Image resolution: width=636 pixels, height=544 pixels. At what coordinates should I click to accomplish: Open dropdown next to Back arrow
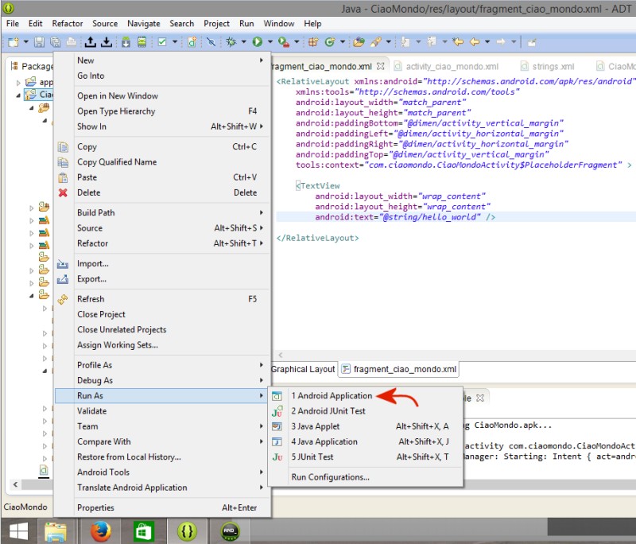coord(487,42)
